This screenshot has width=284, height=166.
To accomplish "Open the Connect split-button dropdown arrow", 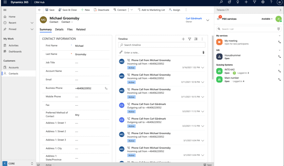I will coord(132,10).
